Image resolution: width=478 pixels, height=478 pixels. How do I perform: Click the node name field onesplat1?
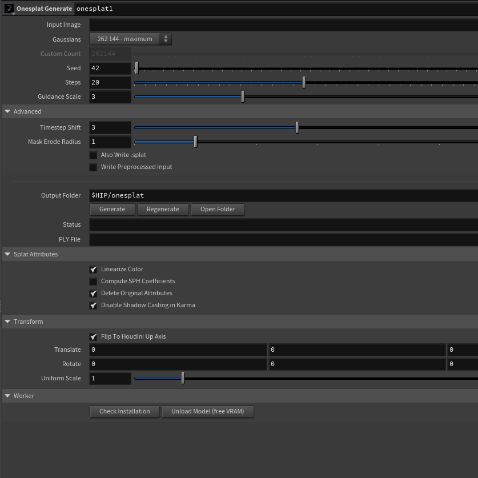click(x=276, y=9)
